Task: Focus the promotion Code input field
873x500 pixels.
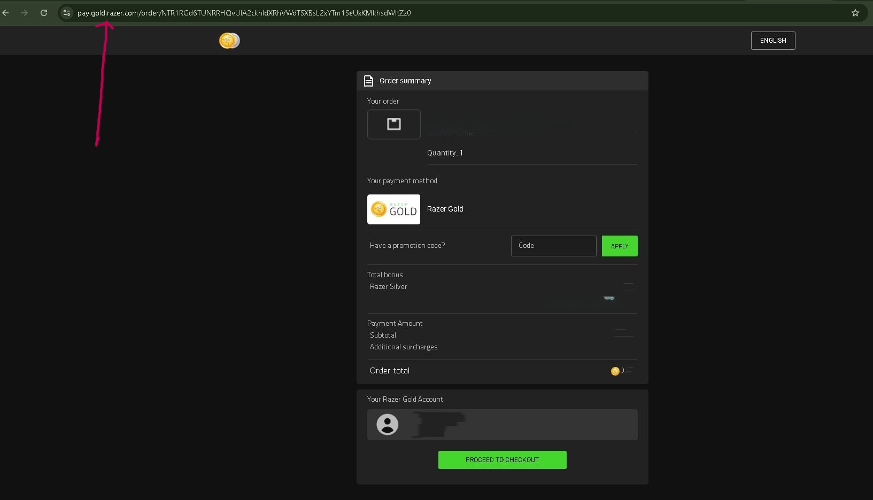Action: click(554, 246)
